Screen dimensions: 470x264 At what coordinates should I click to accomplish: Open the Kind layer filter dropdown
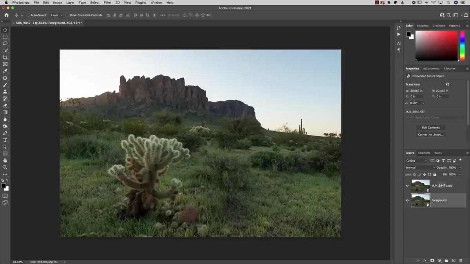pos(417,161)
